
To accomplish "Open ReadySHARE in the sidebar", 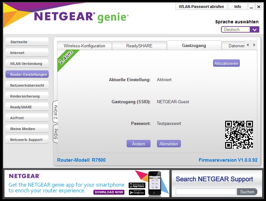I will pos(27,107).
